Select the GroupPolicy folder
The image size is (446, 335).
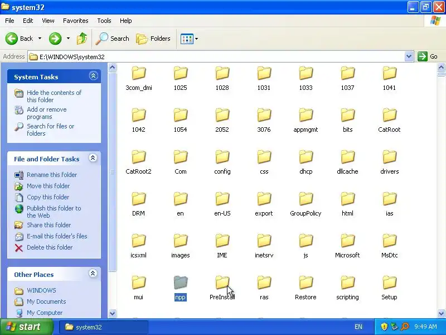[306, 204]
